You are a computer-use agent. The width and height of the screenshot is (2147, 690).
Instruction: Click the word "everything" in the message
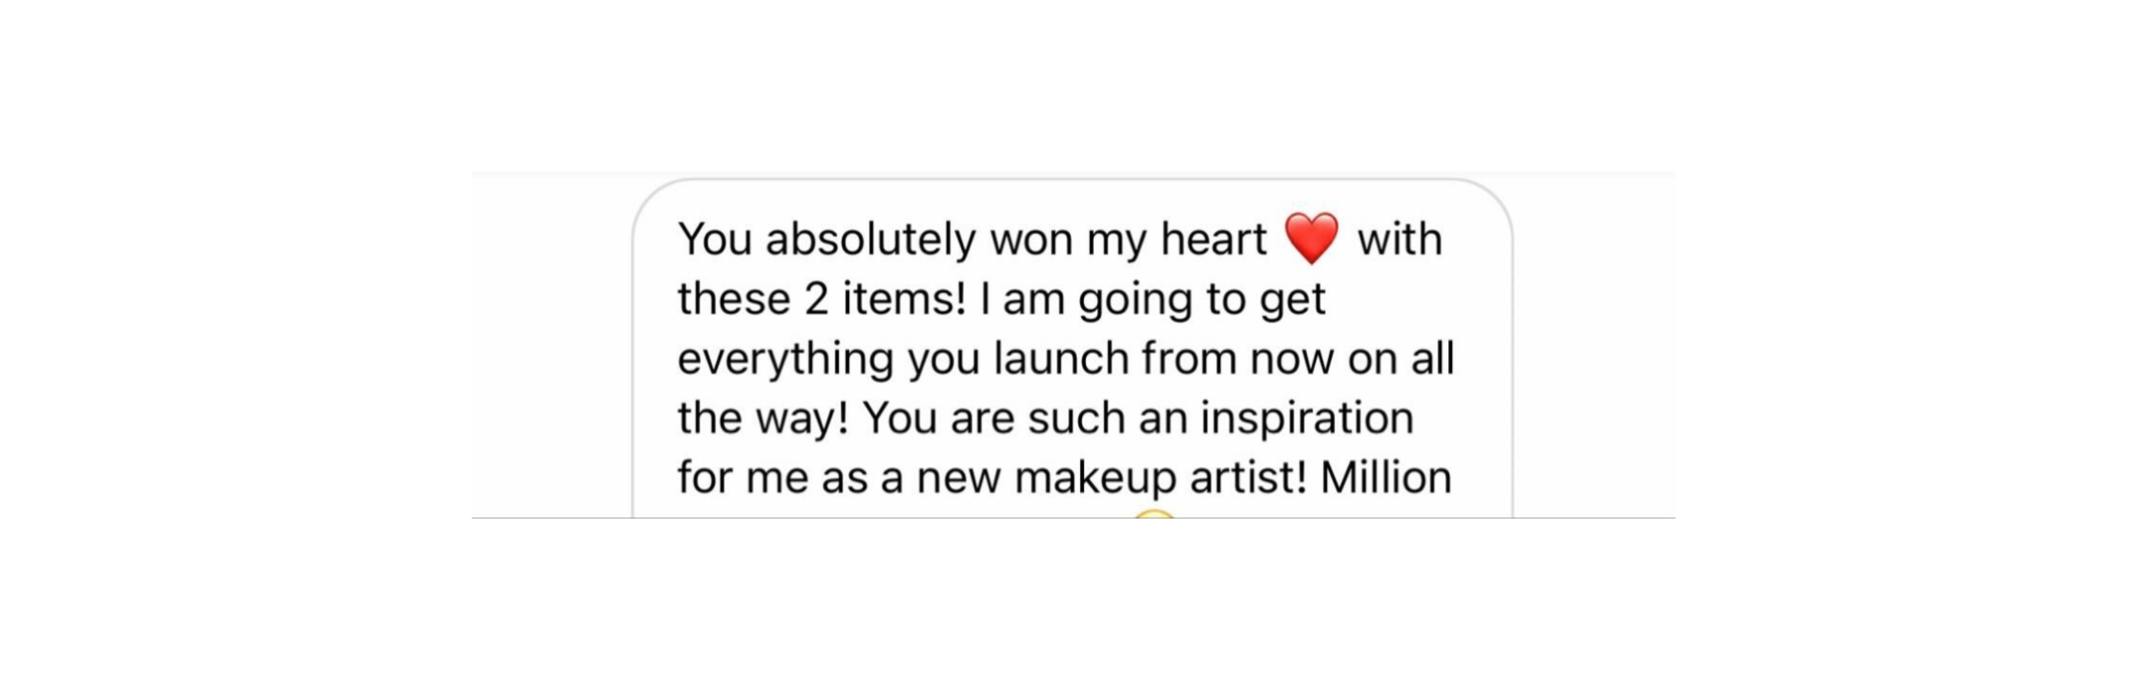tap(785, 359)
